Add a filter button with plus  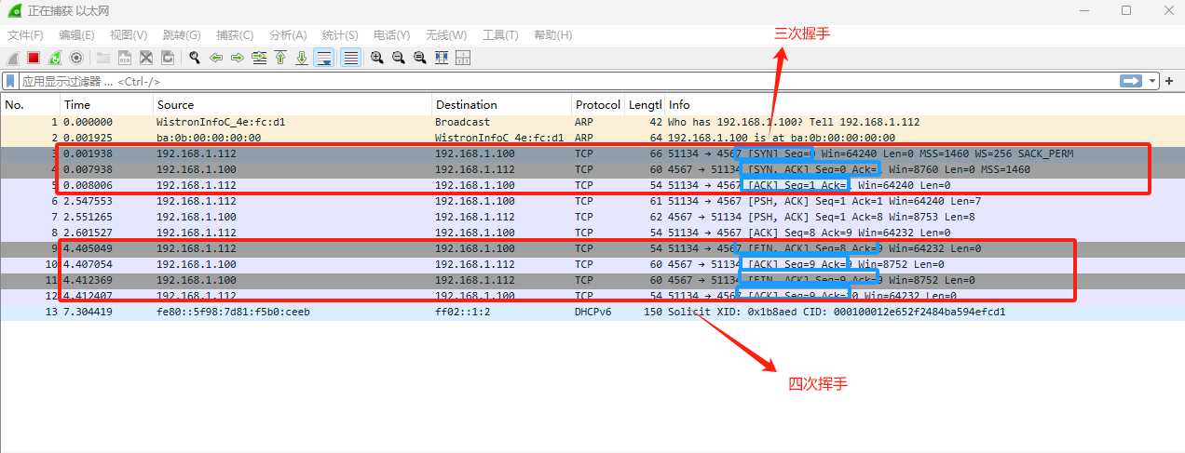click(1171, 81)
